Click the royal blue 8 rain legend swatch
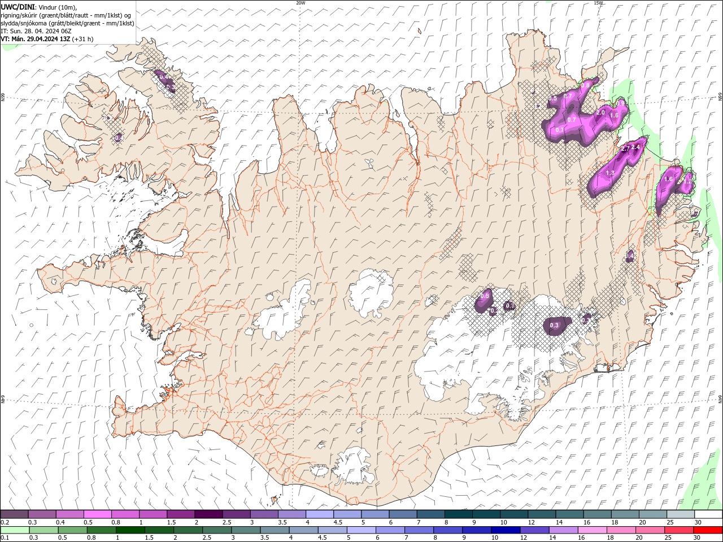Viewport: 723px width, 542px height. click(x=447, y=530)
